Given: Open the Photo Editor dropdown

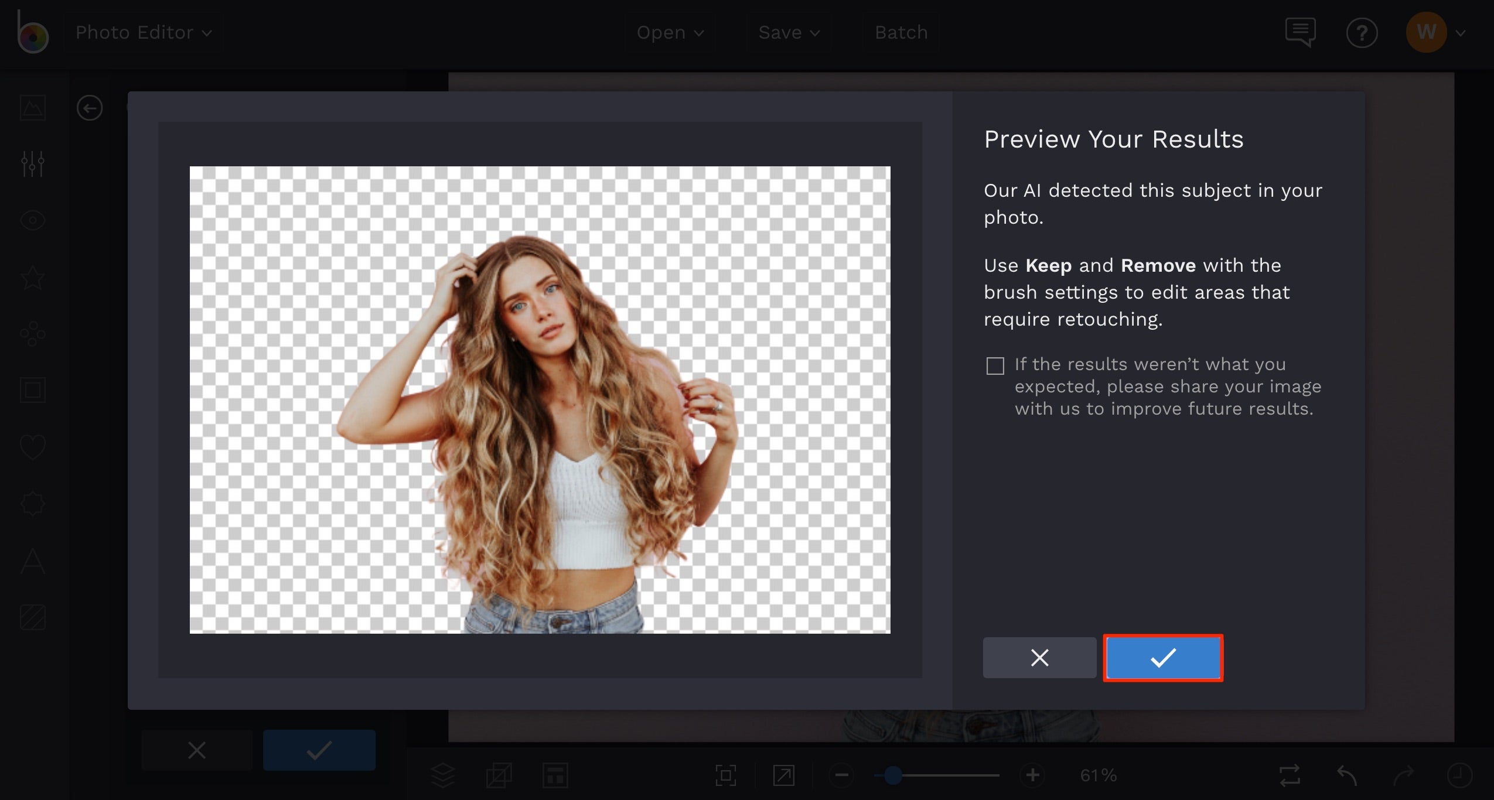Looking at the screenshot, I should (x=143, y=32).
